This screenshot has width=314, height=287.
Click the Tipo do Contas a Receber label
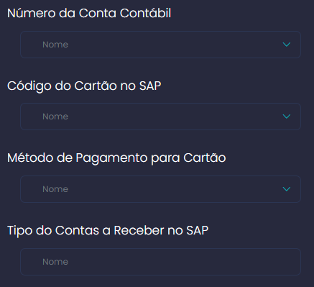(x=108, y=231)
